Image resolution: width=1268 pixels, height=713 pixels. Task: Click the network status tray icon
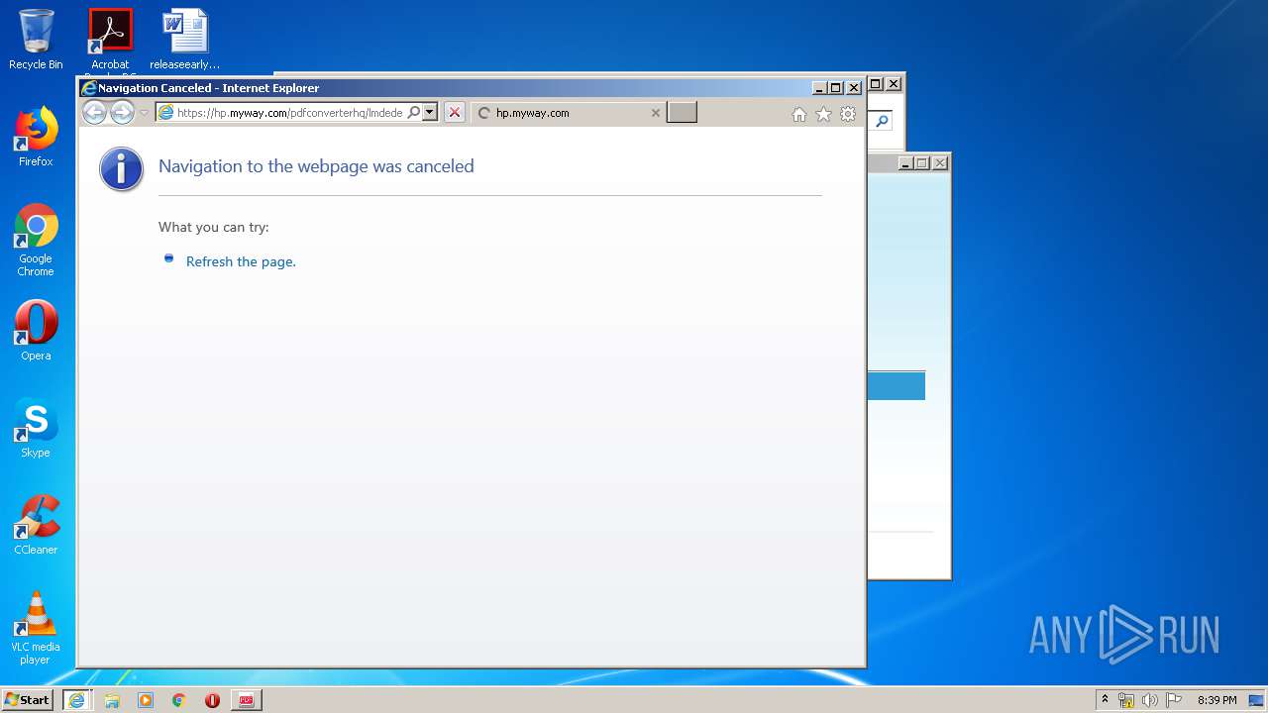1126,700
